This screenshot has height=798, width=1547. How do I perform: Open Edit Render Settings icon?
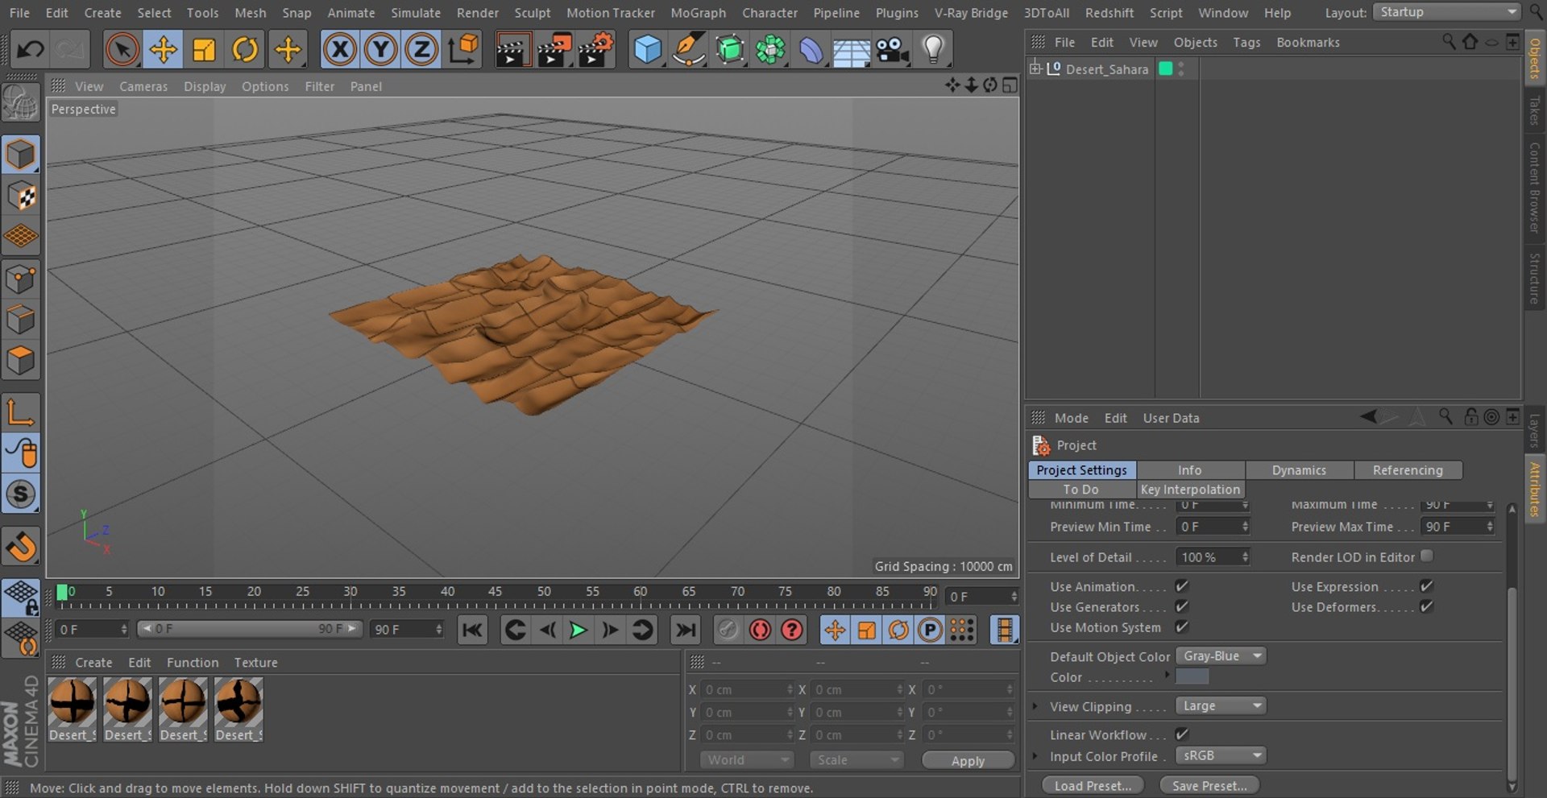(x=595, y=50)
